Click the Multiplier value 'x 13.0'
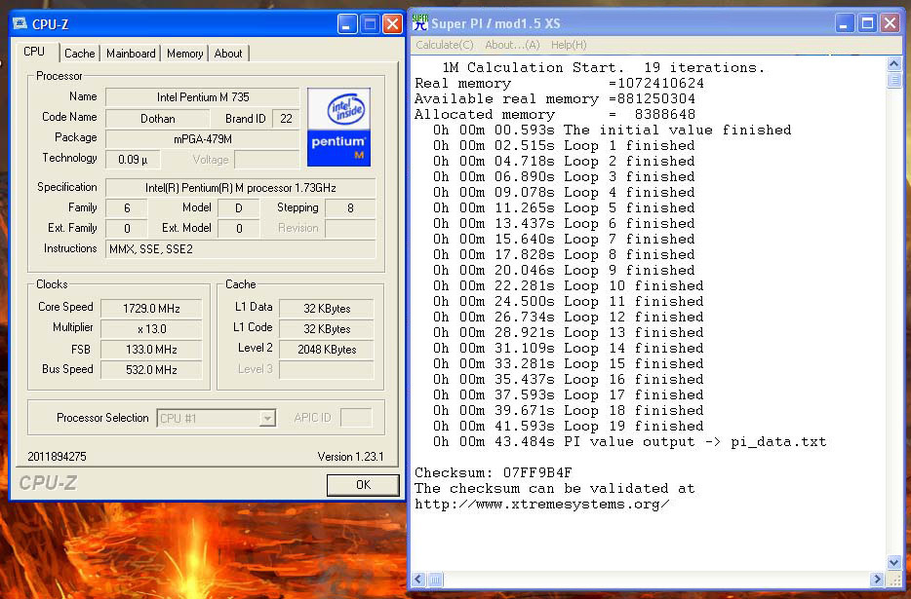Screen dimensions: 911x599 [x=151, y=328]
